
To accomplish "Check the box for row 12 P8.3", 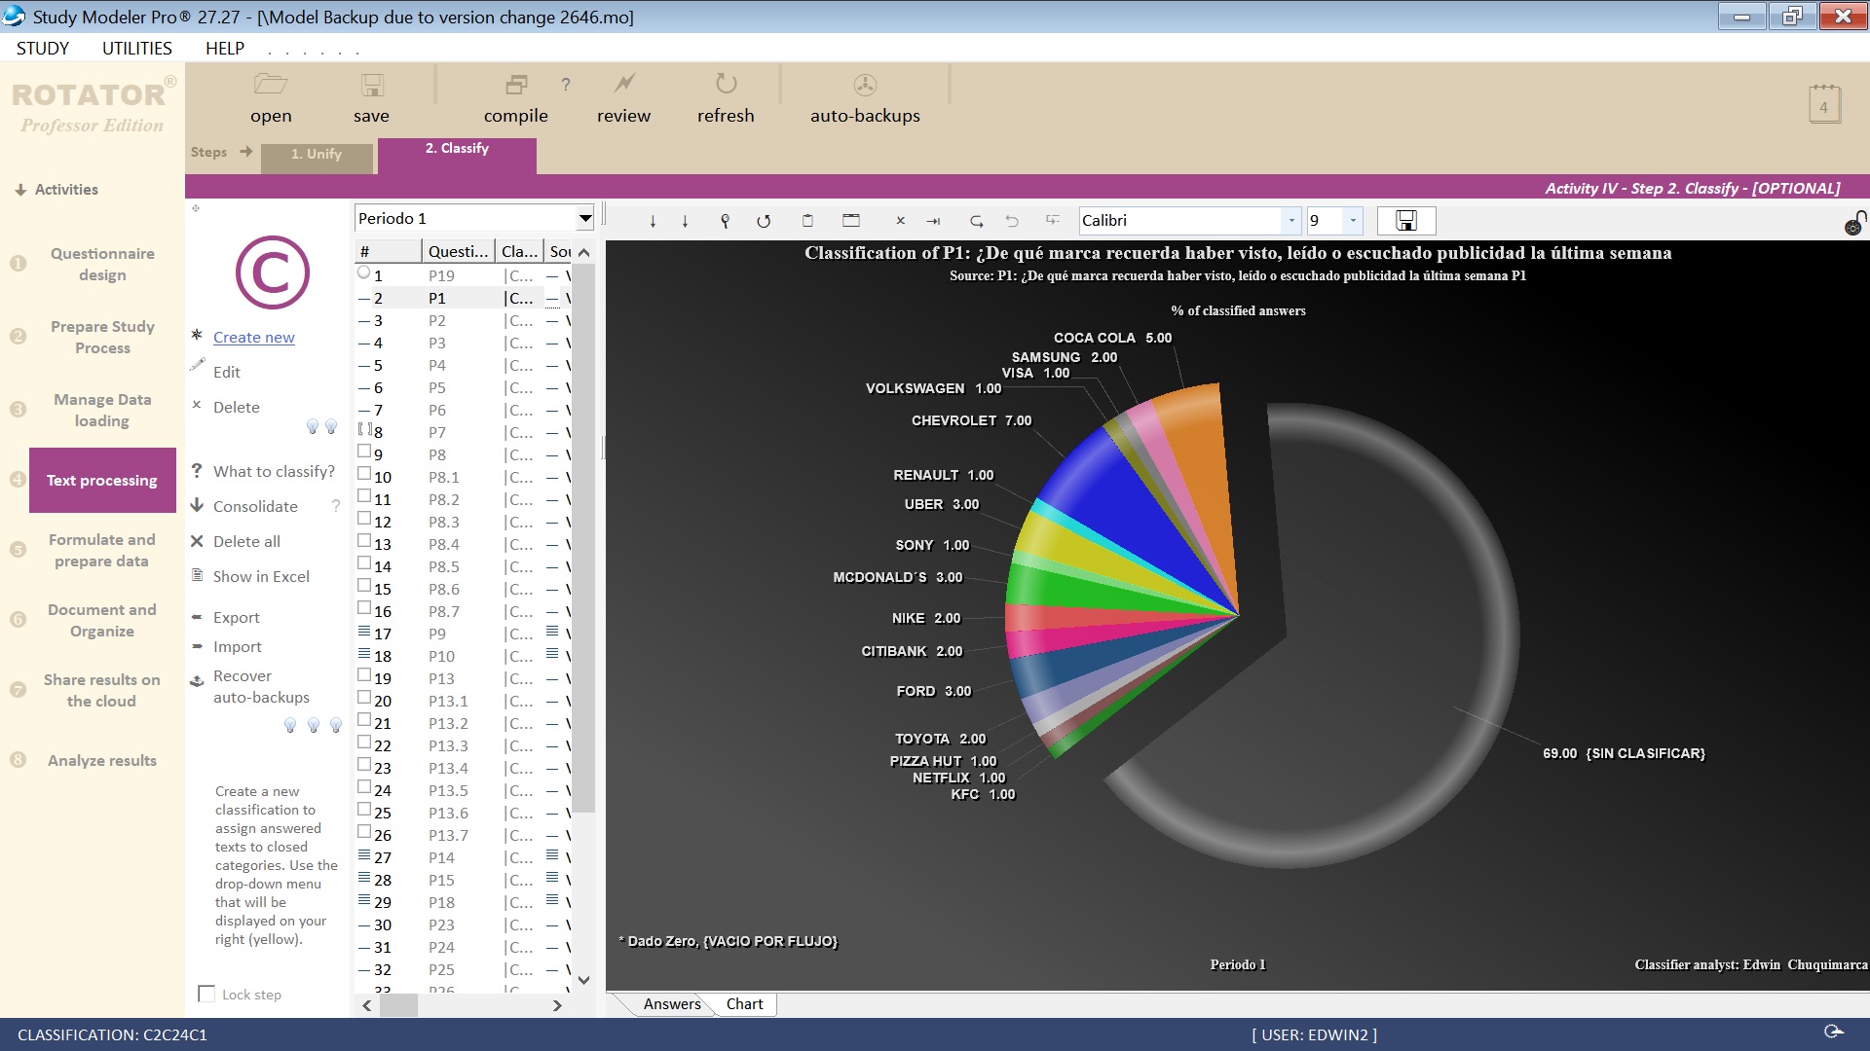I will [x=364, y=519].
